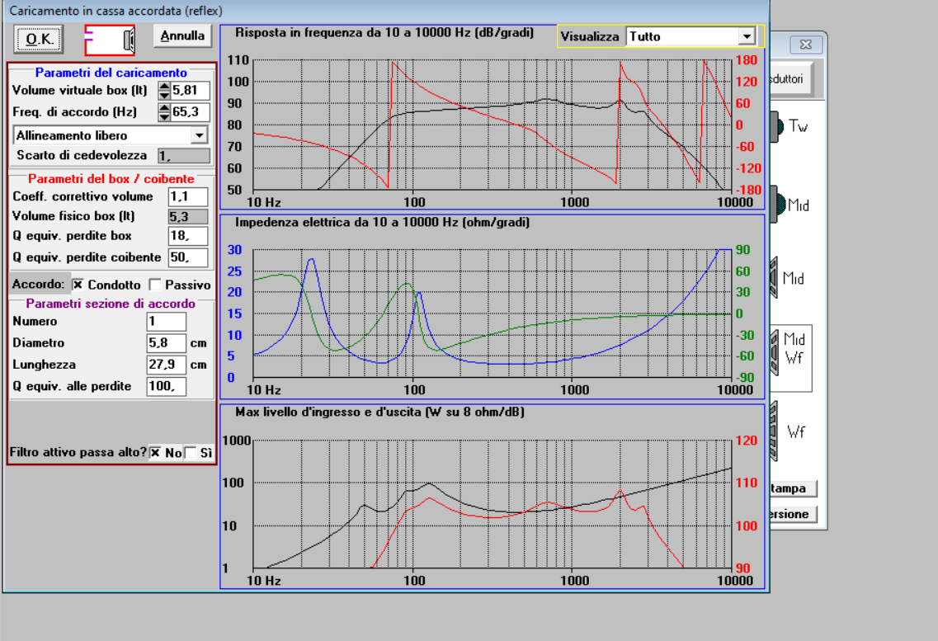Viewport: 938px width, 641px height.
Task: Enable the Passivo accordo checkbox
Action: 155,285
